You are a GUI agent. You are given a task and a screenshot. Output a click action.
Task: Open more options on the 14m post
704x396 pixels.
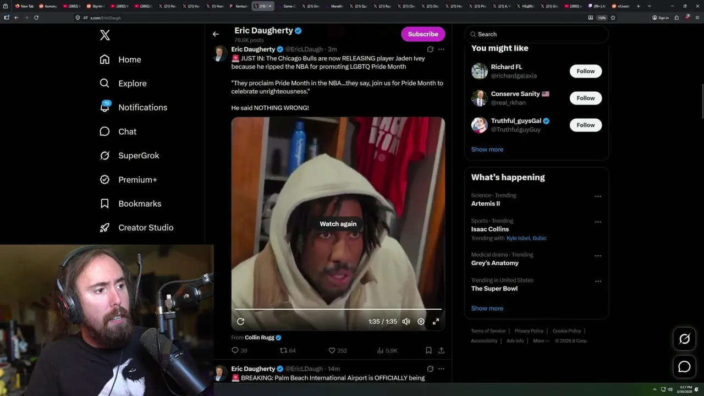(441, 369)
